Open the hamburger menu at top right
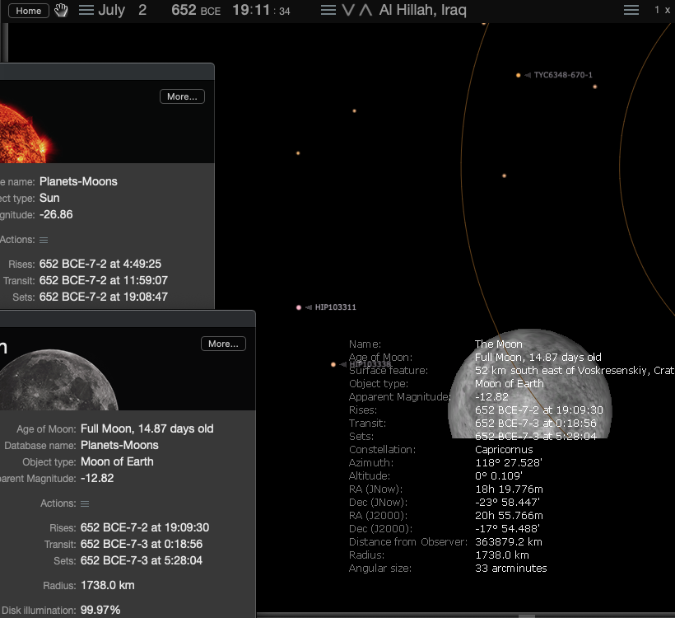The width and height of the screenshot is (675, 618). pyautogui.click(x=631, y=10)
